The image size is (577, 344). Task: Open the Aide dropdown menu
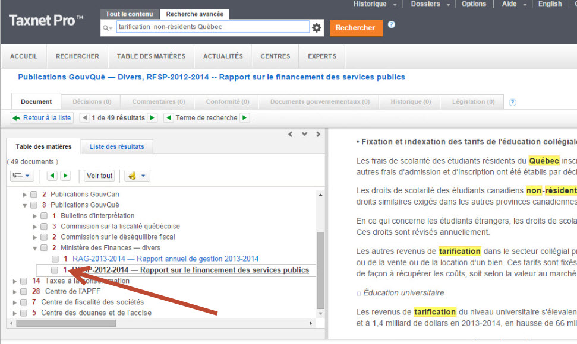tap(514, 4)
